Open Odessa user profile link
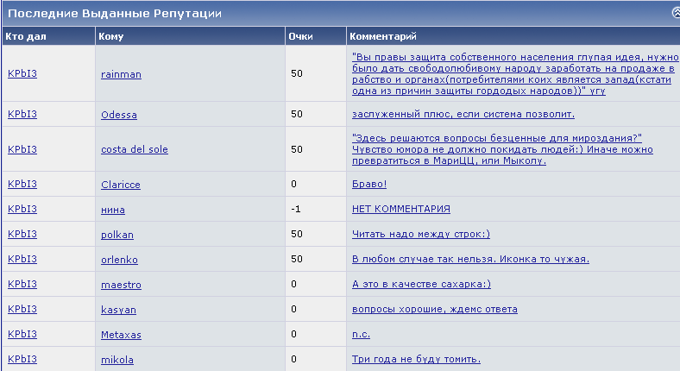This screenshot has width=680, height=371. coord(119,114)
